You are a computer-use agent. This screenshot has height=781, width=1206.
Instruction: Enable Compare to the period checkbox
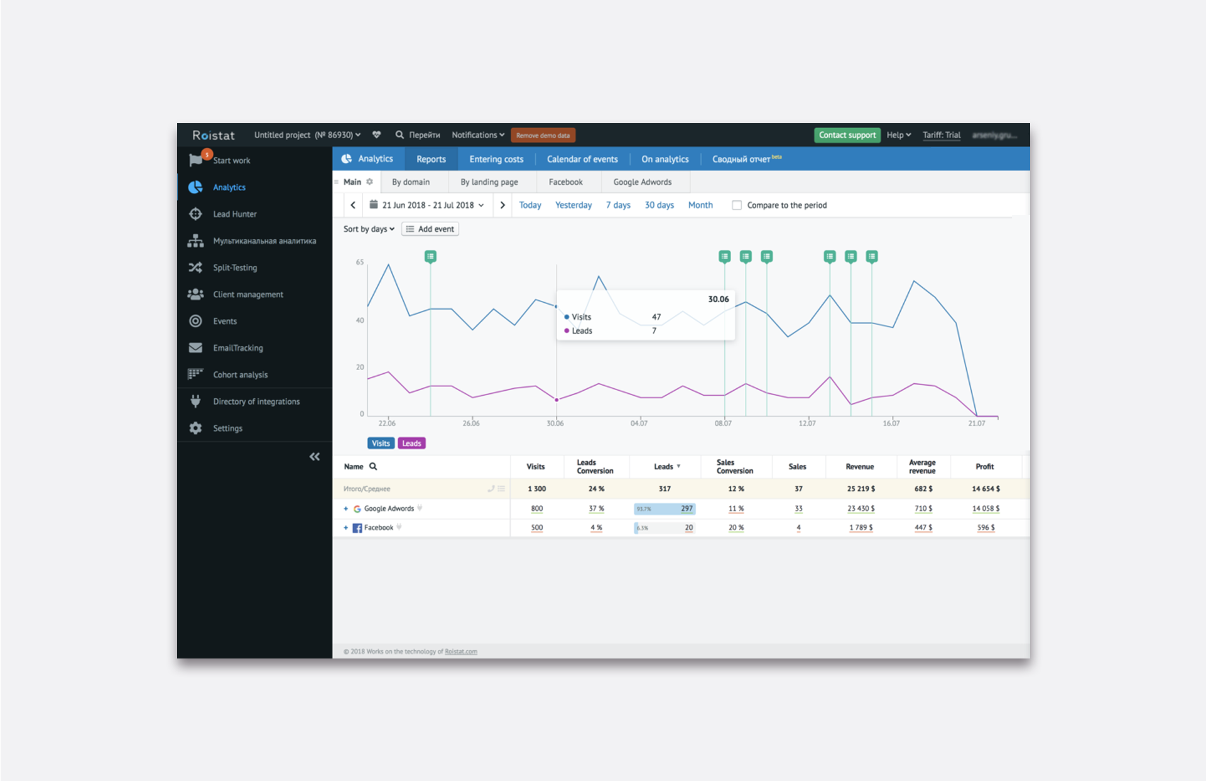point(737,205)
